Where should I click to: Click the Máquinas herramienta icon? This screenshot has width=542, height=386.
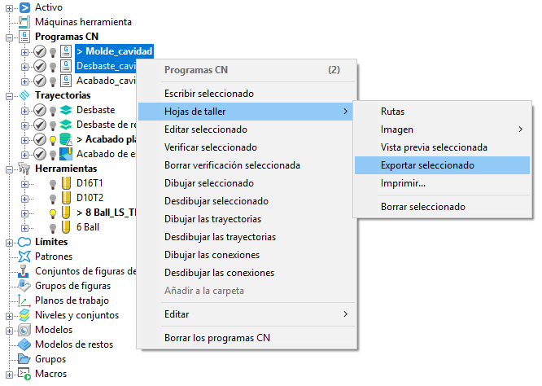pos(24,22)
